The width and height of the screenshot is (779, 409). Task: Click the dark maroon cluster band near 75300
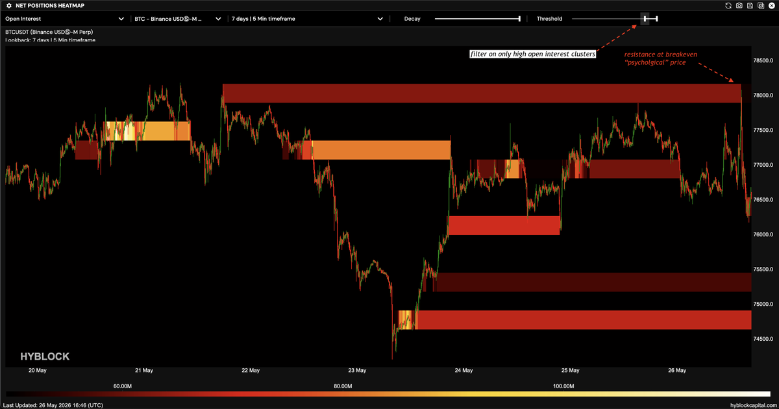(x=593, y=282)
